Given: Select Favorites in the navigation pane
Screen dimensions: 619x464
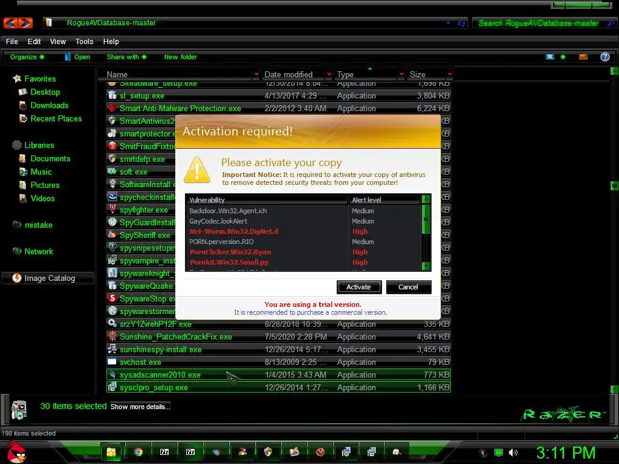Looking at the screenshot, I should pyautogui.click(x=40, y=79).
